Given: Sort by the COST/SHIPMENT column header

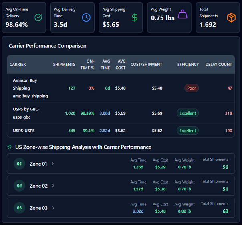Looking at the screenshot, I should (147, 64).
